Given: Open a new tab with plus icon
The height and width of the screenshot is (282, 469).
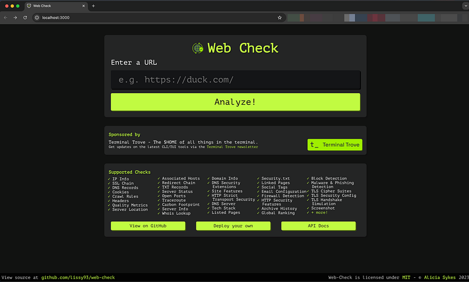Looking at the screenshot, I should [93, 6].
